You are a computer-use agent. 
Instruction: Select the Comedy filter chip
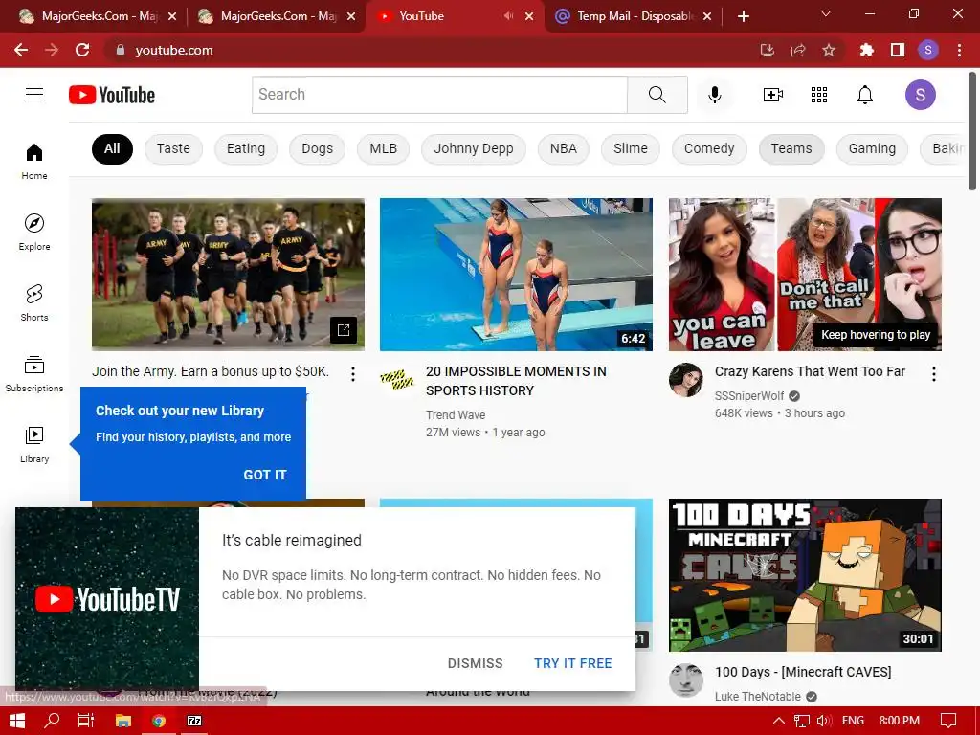(709, 148)
